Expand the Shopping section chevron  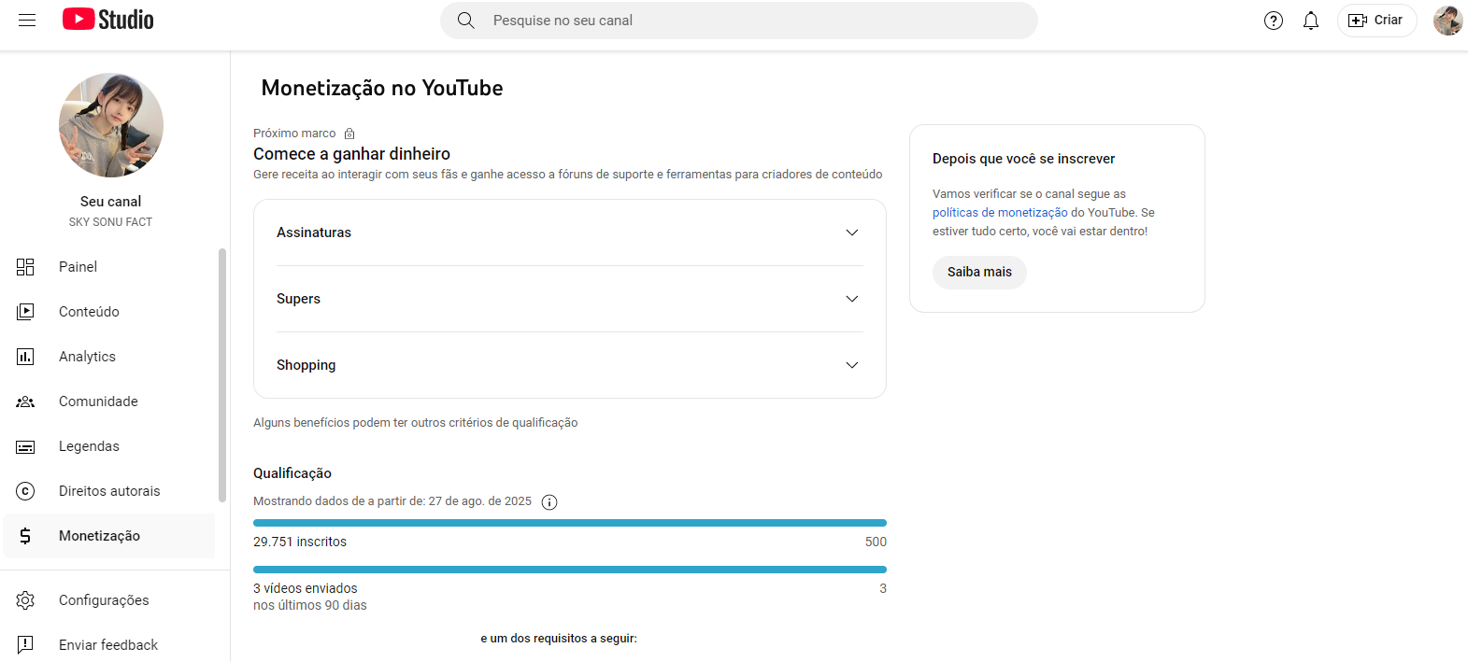click(852, 365)
